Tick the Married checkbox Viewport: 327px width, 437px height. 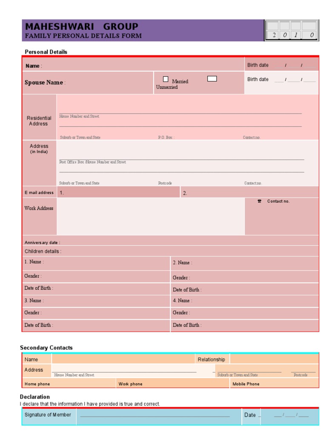coord(166,79)
